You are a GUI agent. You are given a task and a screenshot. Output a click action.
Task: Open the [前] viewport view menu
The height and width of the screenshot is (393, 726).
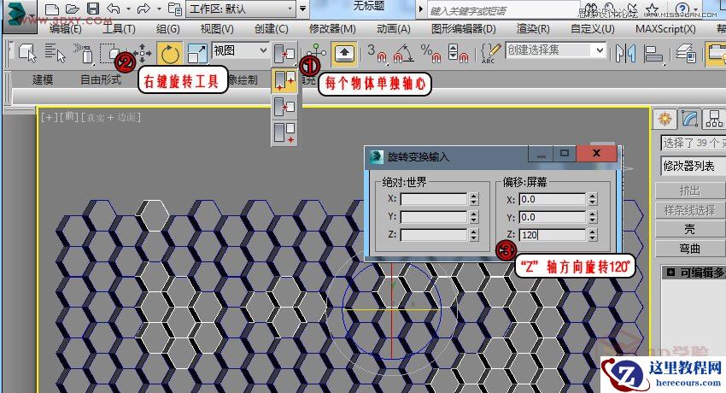[x=69, y=117]
